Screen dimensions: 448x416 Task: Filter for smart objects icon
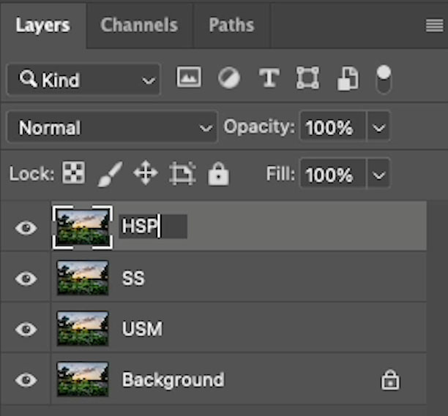(x=348, y=78)
